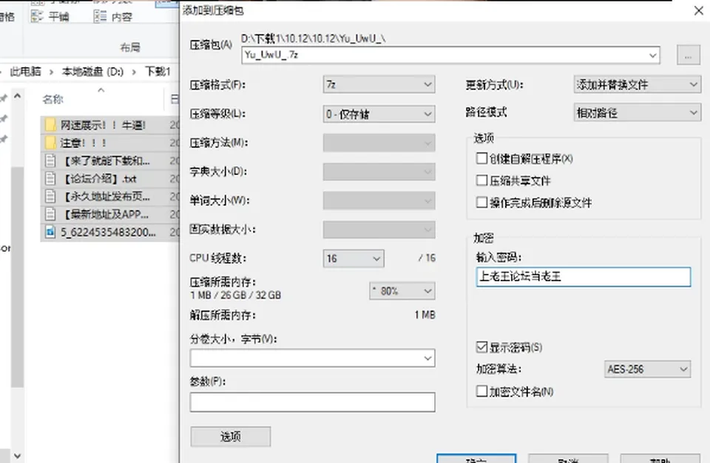The image size is (710, 463).
Task: Open the 压缩等级 dropdown showing 0 - 仅存储
Action: click(x=379, y=114)
